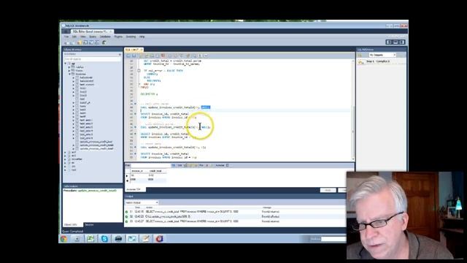Viewport: 467px width, 263px height.
Task: Save the script using the editor toolbar disk icon
Action: 134,56
